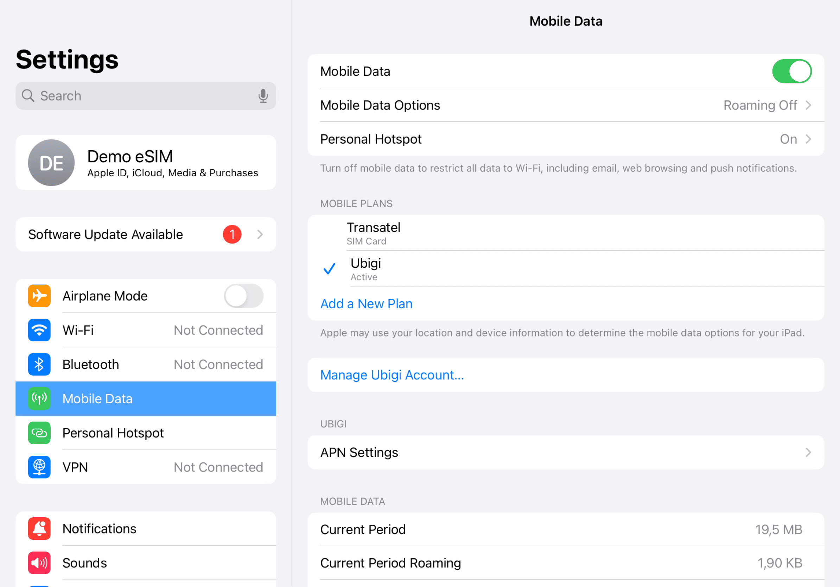Tap Bluetooth Not Connected status
Image resolution: width=840 pixels, height=587 pixels.
(x=218, y=365)
